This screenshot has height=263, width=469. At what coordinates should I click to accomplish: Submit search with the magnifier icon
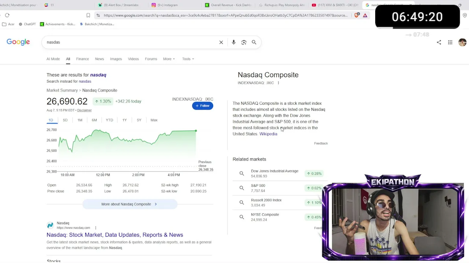(x=254, y=42)
